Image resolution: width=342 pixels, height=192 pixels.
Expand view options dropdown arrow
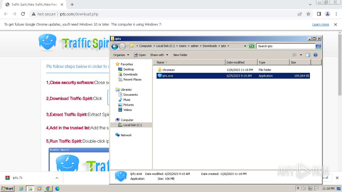pos(301,55)
